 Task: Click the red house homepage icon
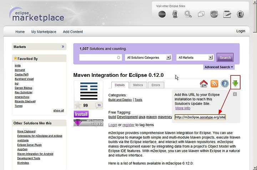(x=204, y=84)
